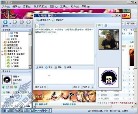The width and height of the screenshot is (138, 114).
Task: Click the task tree scrollbar up arrow
Action: click(x=30, y=33)
